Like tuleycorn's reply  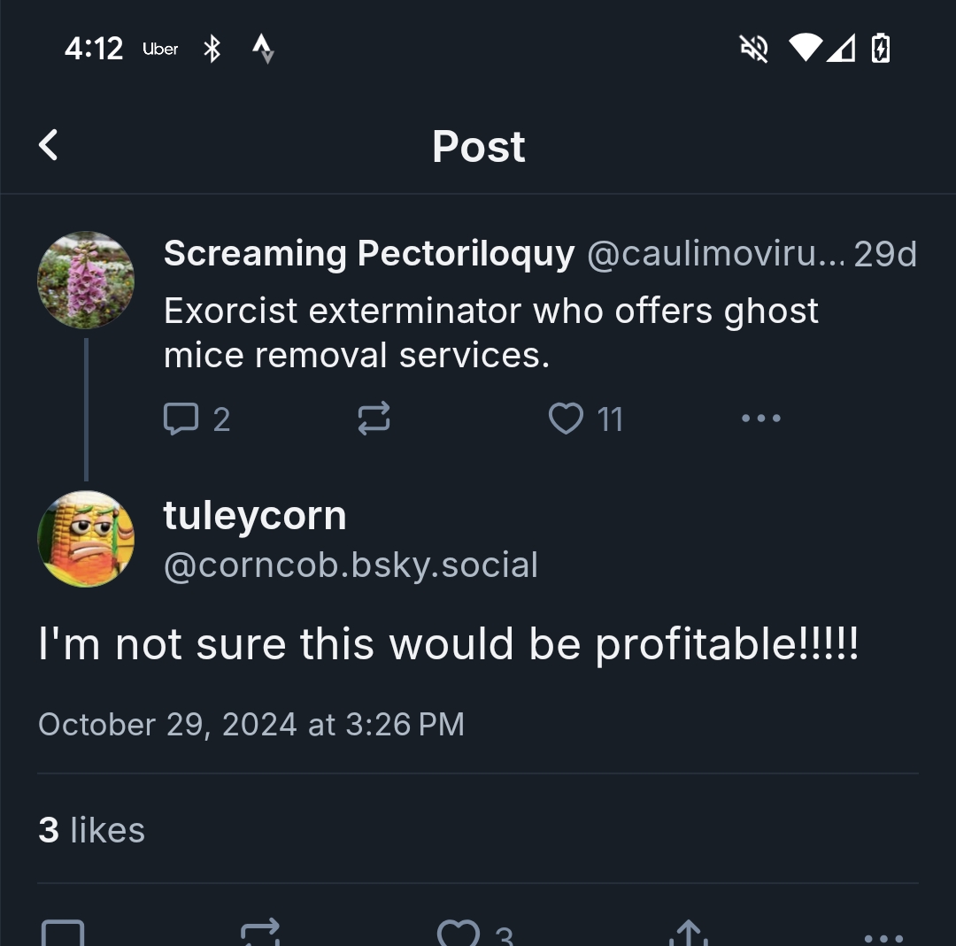[x=459, y=933]
